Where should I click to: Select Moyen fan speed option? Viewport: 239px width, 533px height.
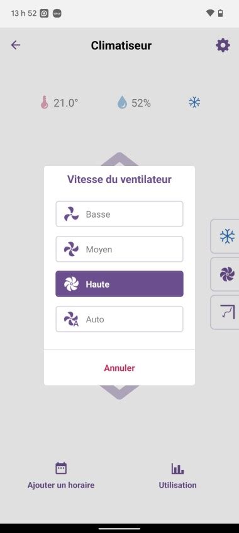coord(119,249)
